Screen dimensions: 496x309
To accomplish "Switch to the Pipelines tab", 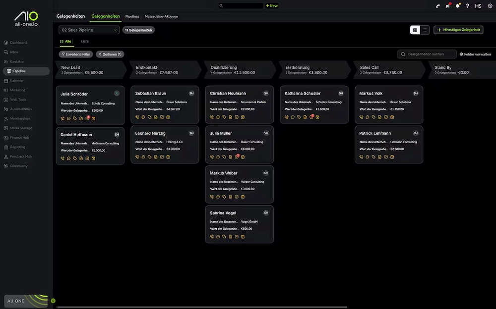I will (x=132, y=16).
